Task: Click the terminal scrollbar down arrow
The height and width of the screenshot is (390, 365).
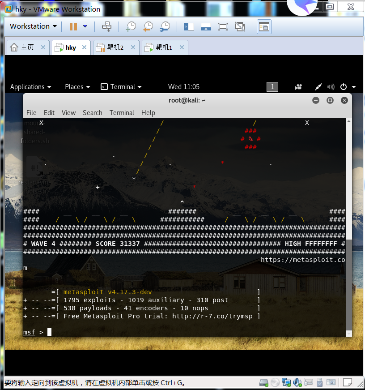Action: click(349, 333)
